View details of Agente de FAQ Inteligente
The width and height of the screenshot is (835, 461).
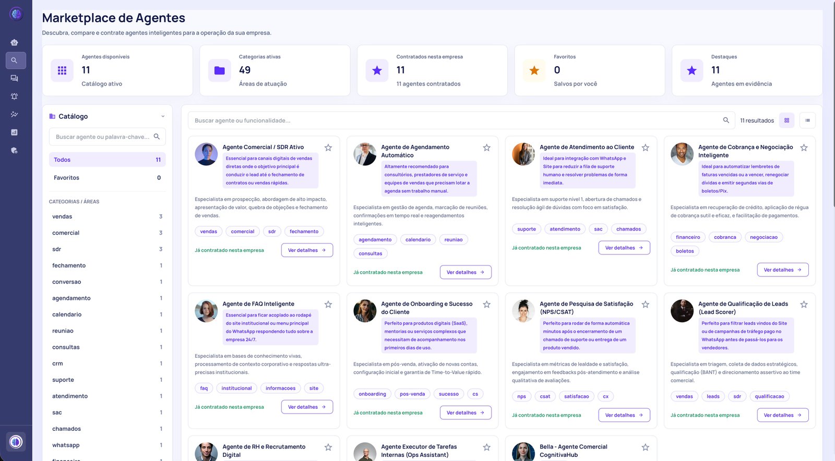tap(307, 407)
